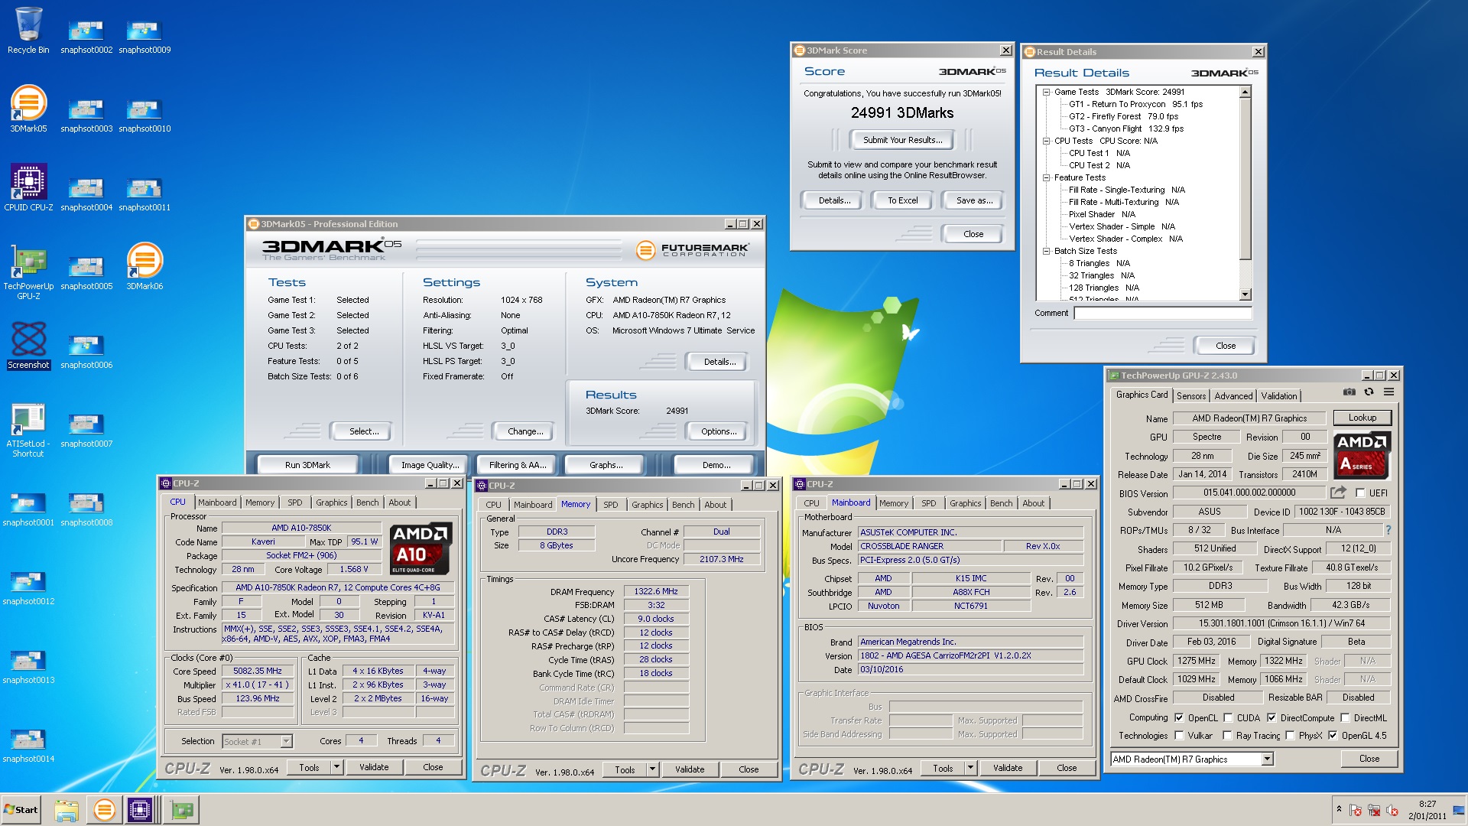Open the ATISetLod Shortcut icon

(28, 431)
